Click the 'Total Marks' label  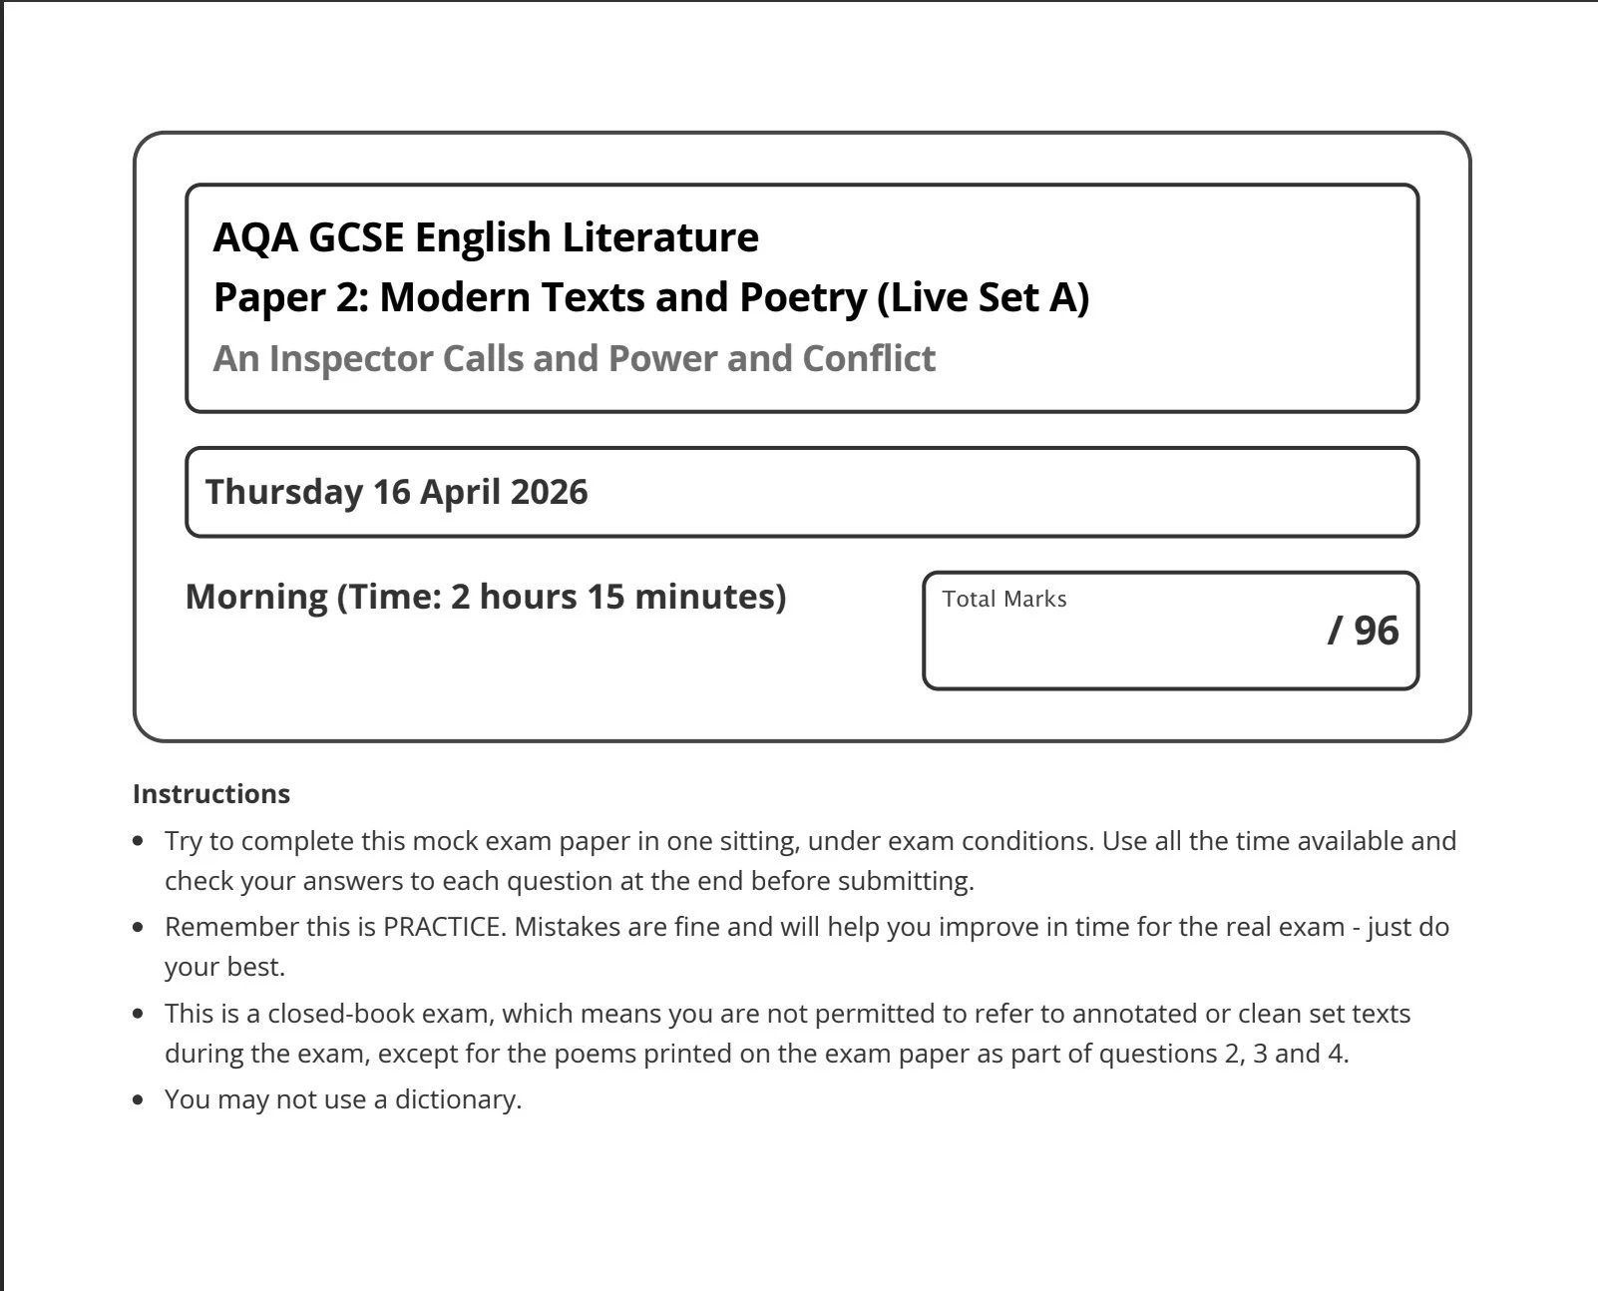[1004, 599]
